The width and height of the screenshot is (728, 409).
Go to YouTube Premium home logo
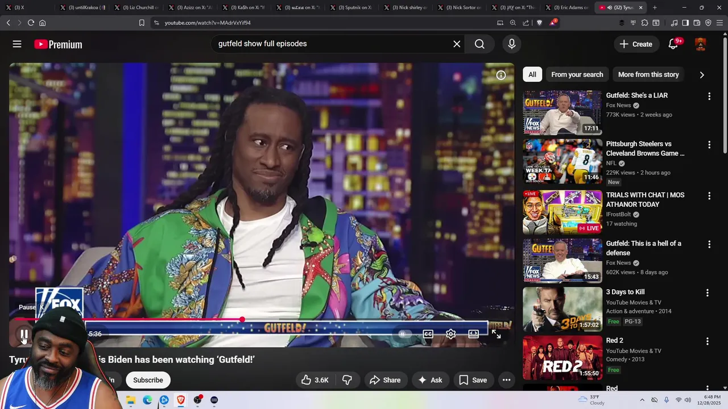click(x=58, y=44)
